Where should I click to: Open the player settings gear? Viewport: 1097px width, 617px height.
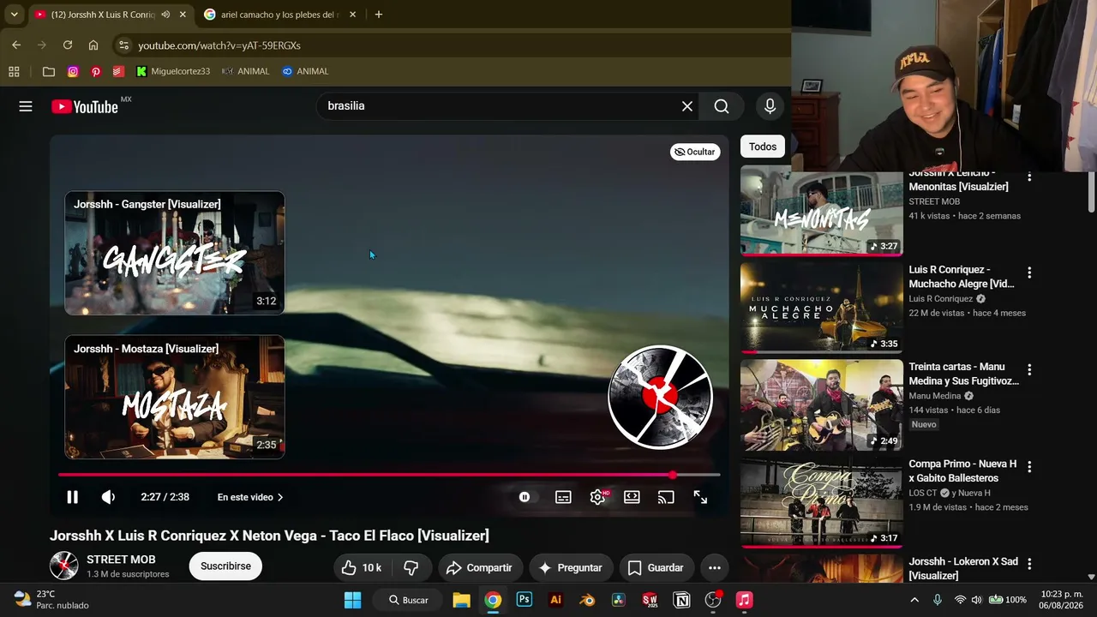[x=597, y=497]
